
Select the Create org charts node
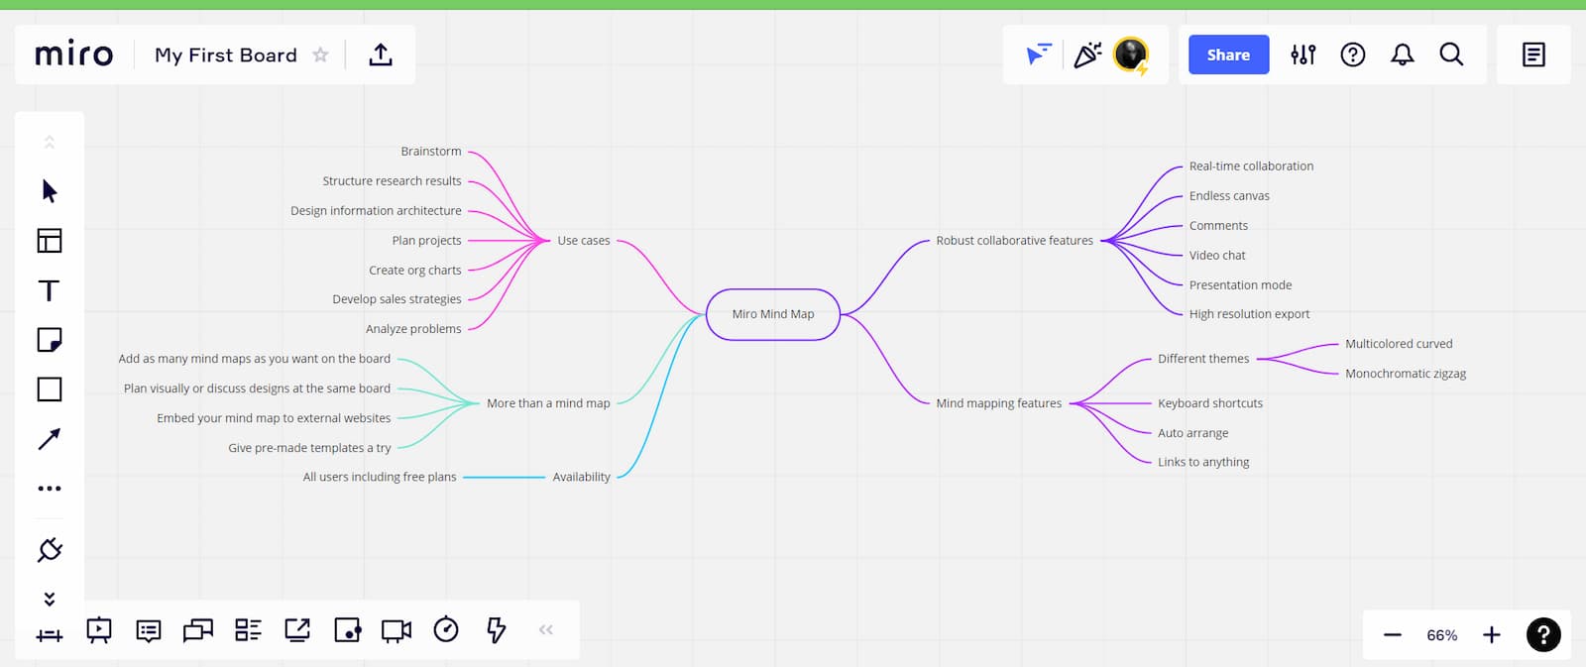pos(415,271)
